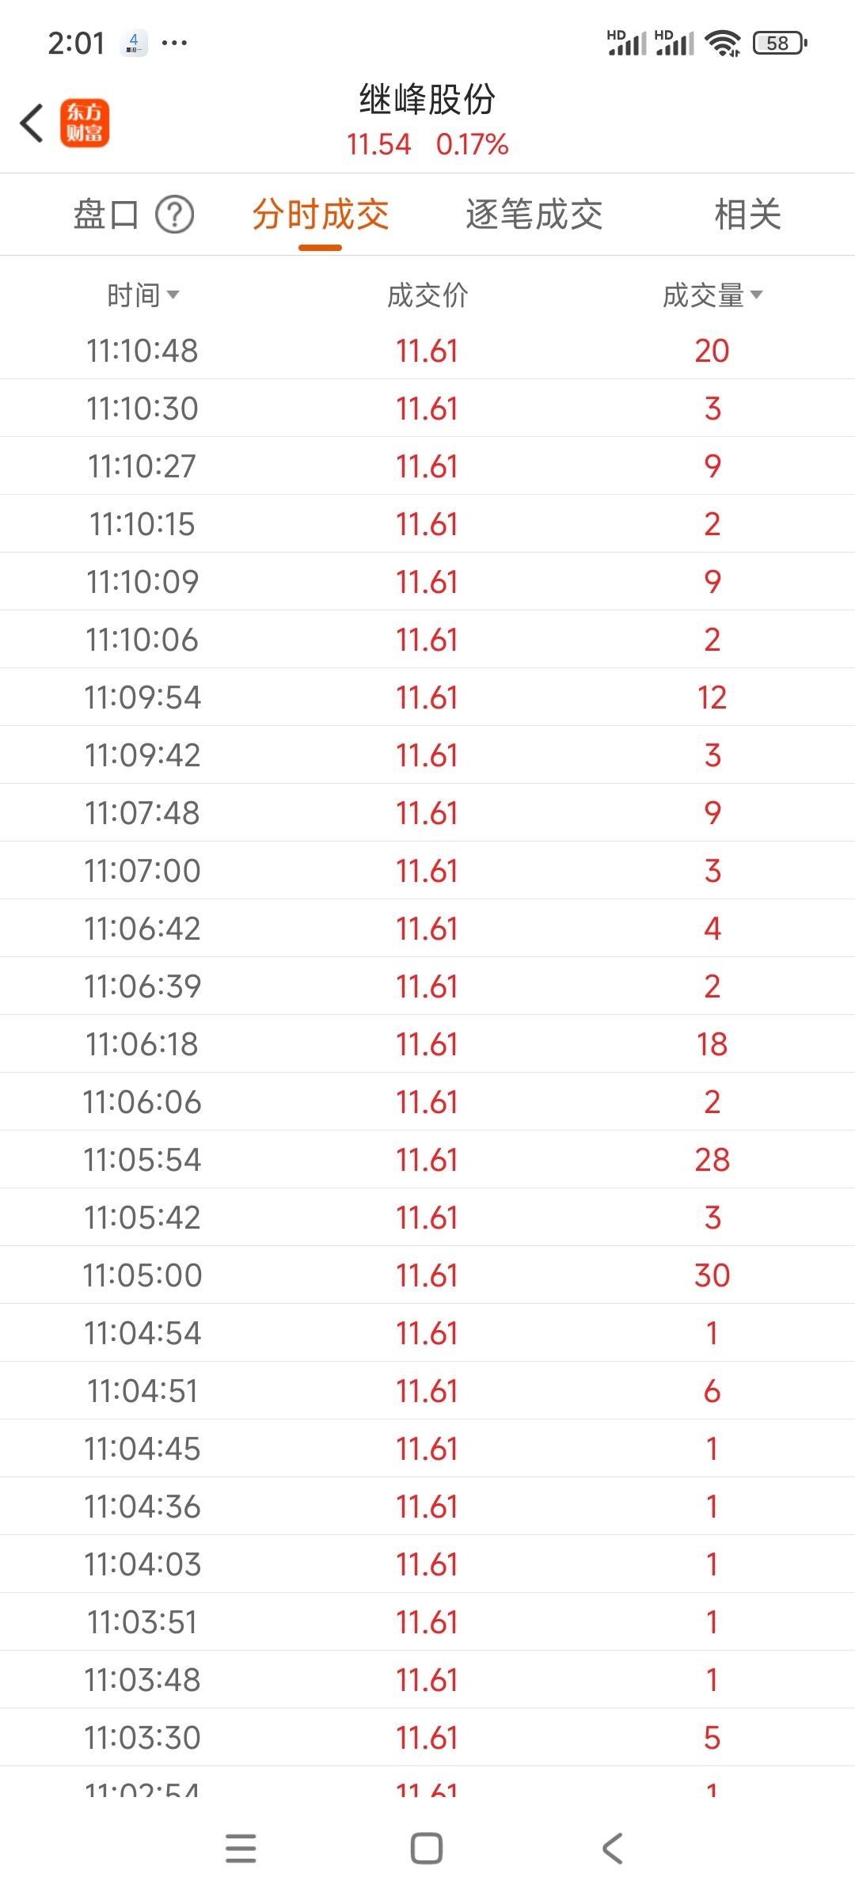
Task: Tap the Android navigation back chevron
Action: click(613, 1849)
